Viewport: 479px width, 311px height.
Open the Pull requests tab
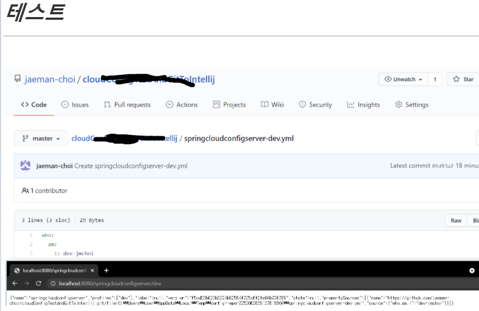[x=127, y=105]
